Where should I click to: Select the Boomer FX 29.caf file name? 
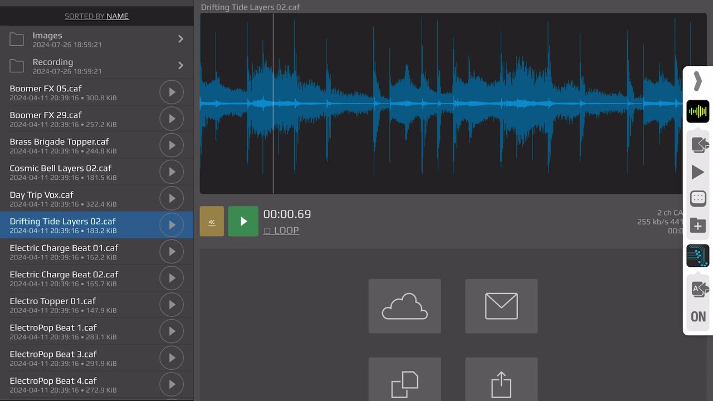[x=46, y=115]
